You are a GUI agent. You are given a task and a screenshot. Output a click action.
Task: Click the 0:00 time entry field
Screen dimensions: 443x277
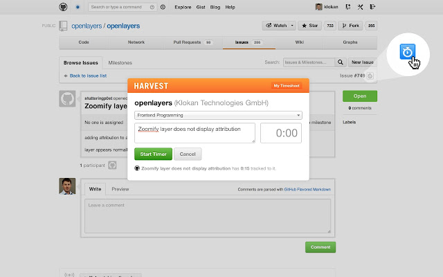(x=281, y=133)
